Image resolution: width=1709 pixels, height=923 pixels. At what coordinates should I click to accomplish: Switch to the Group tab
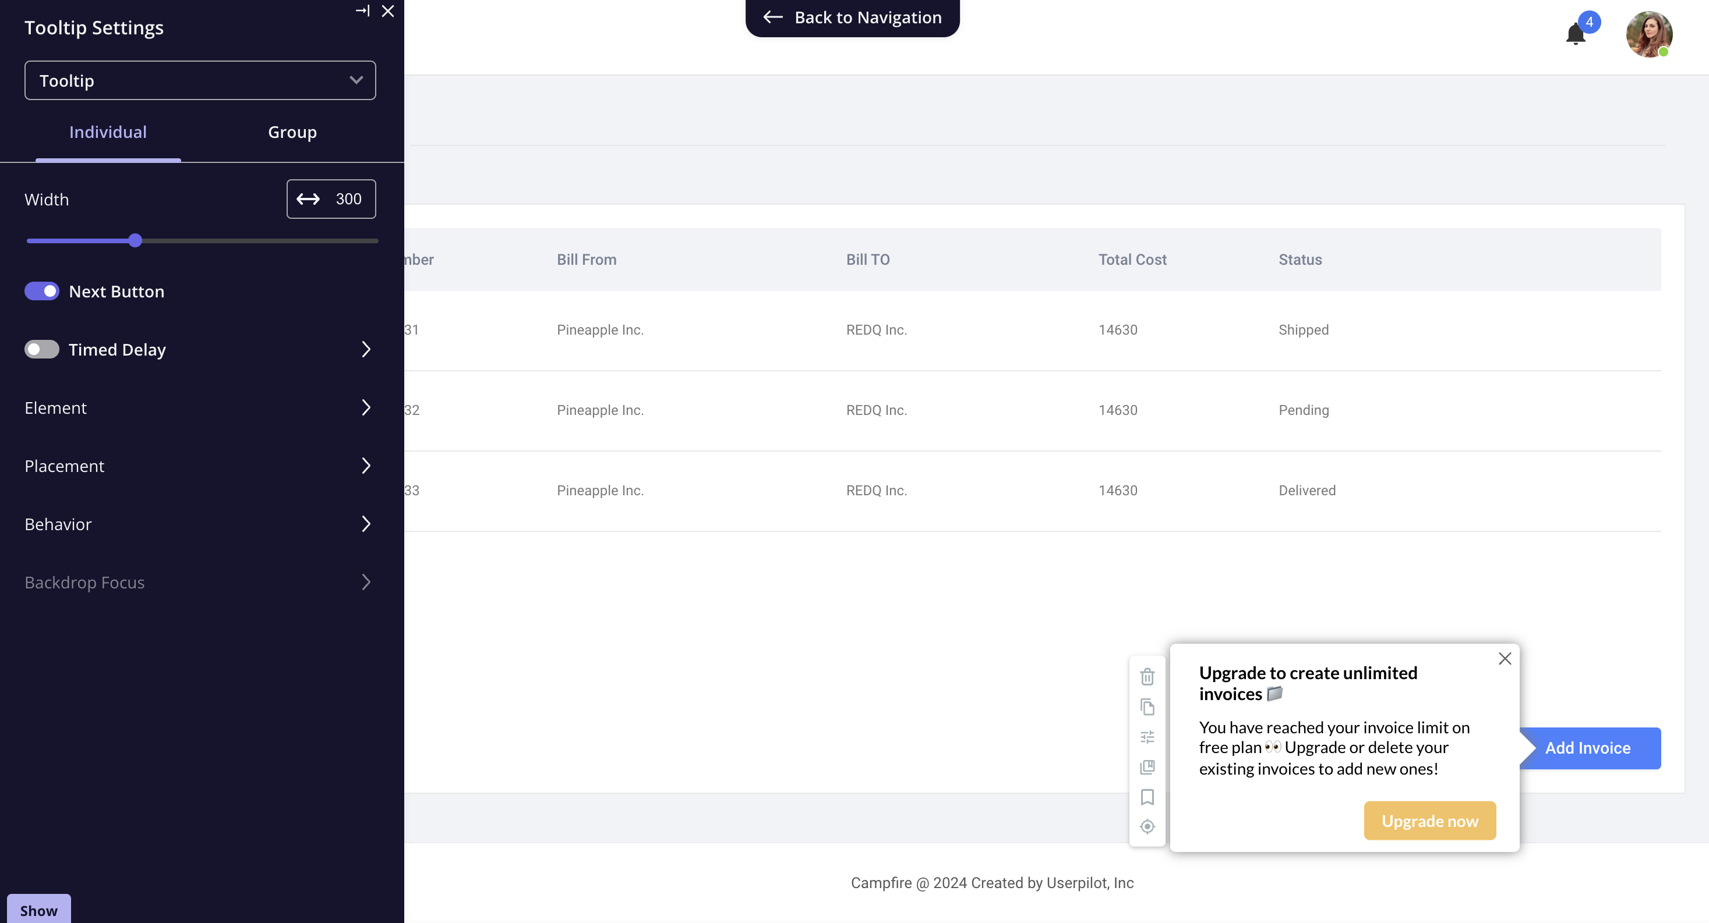click(292, 132)
